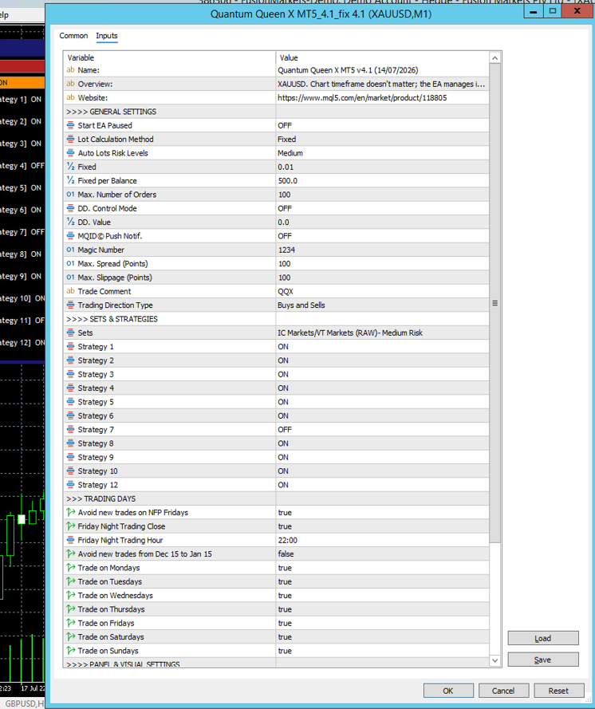Click the enum icon beside Auto Lots Risk Levels
This screenshot has height=709, width=595.
click(70, 153)
